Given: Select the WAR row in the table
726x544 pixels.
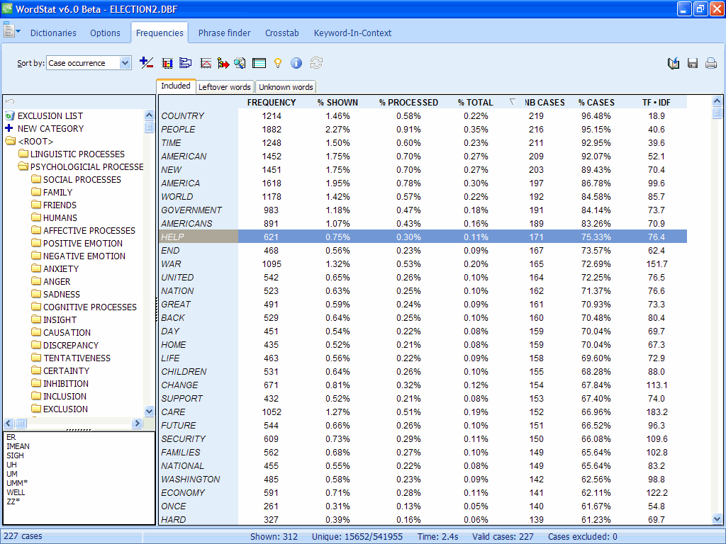Looking at the screenshot, I should [x=172, y=264].
